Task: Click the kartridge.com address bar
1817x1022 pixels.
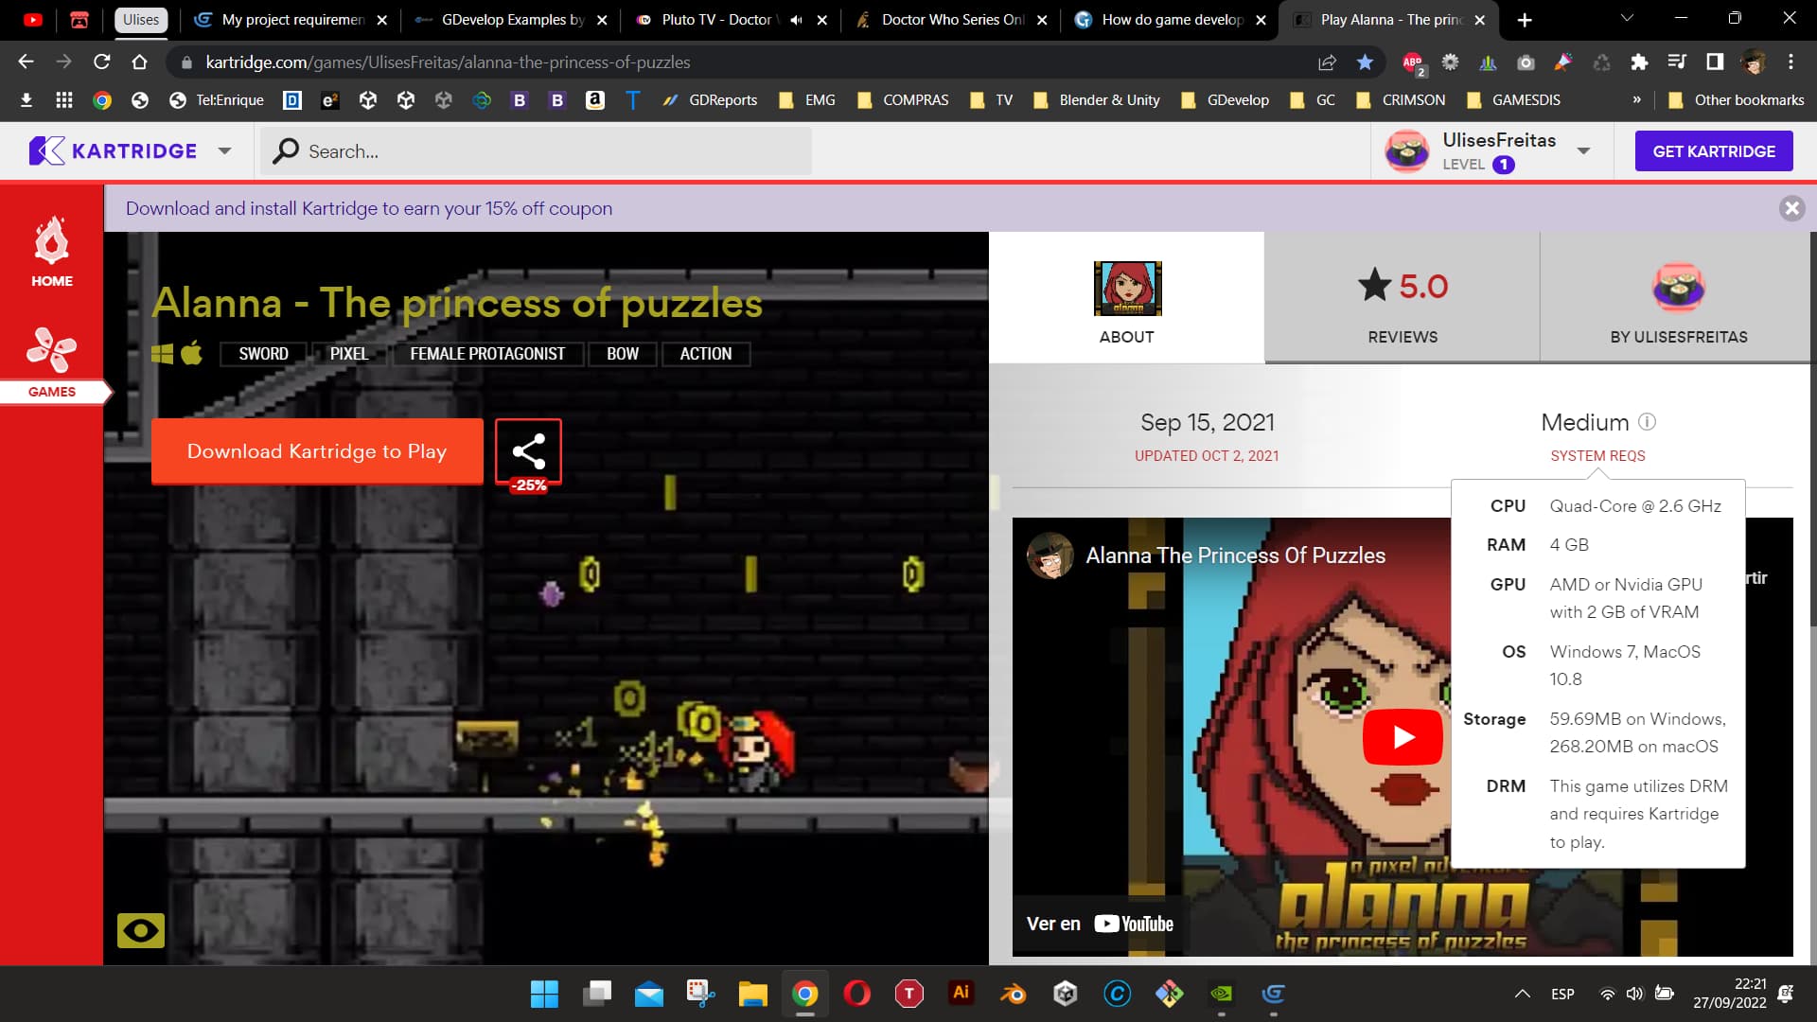Action: click(738, 62)
